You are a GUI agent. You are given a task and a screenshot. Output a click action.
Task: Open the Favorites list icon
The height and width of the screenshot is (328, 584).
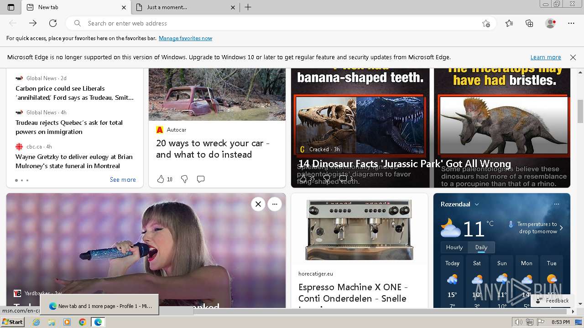(509, 23)
